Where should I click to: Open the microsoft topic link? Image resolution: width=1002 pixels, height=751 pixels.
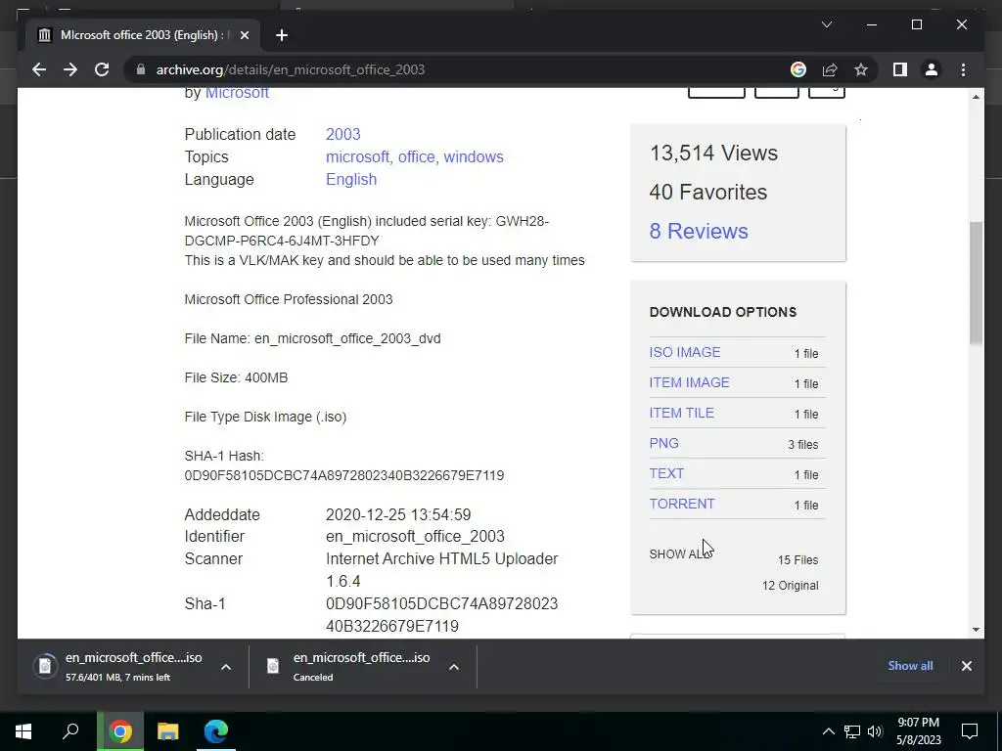tap(358, 156)
